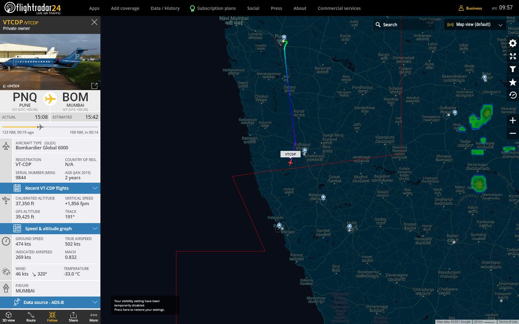Close the VTCDP flight panel
The width and height of the screenshot is (519, 324).
(94, 22)
